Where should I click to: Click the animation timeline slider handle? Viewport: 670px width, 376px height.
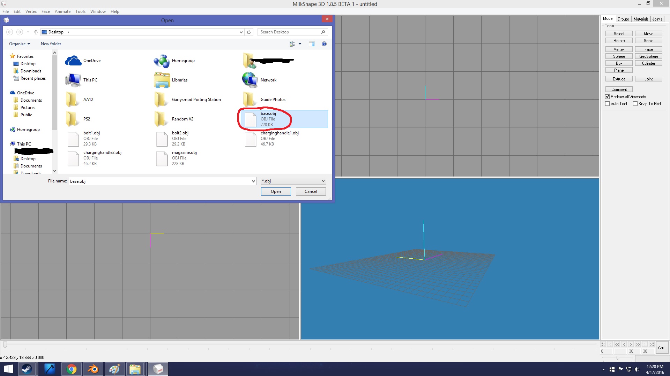pyautogui.click(x=5, y=345)
